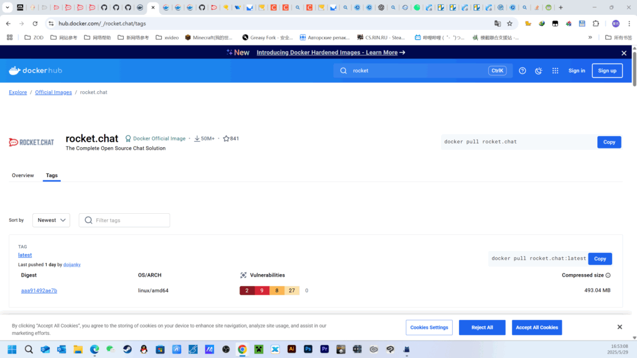
Task: Dismiss the cookie consent banner
Action: pyautogui.click(x=620, y=327)
